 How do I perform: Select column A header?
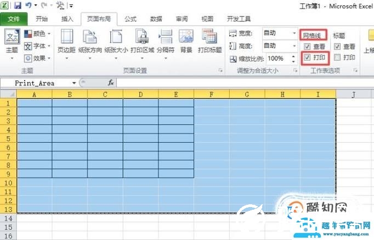click(x=35, y=94)
